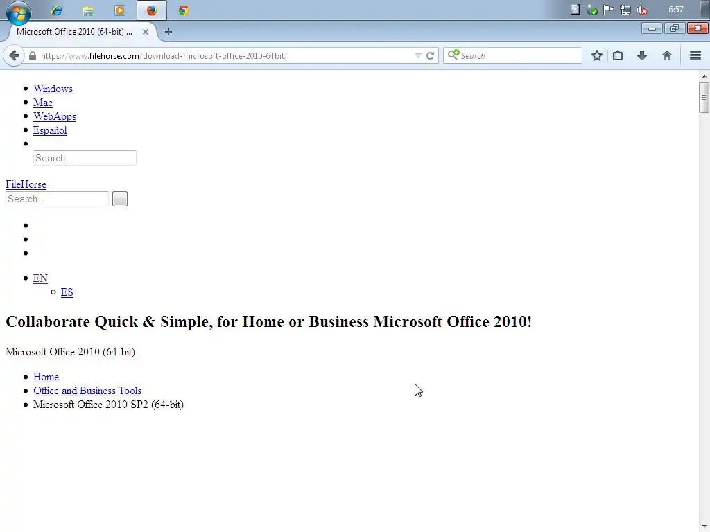
Task: Follow the FileHorse link
Action: pyautogui.click(x=26, y=184)
